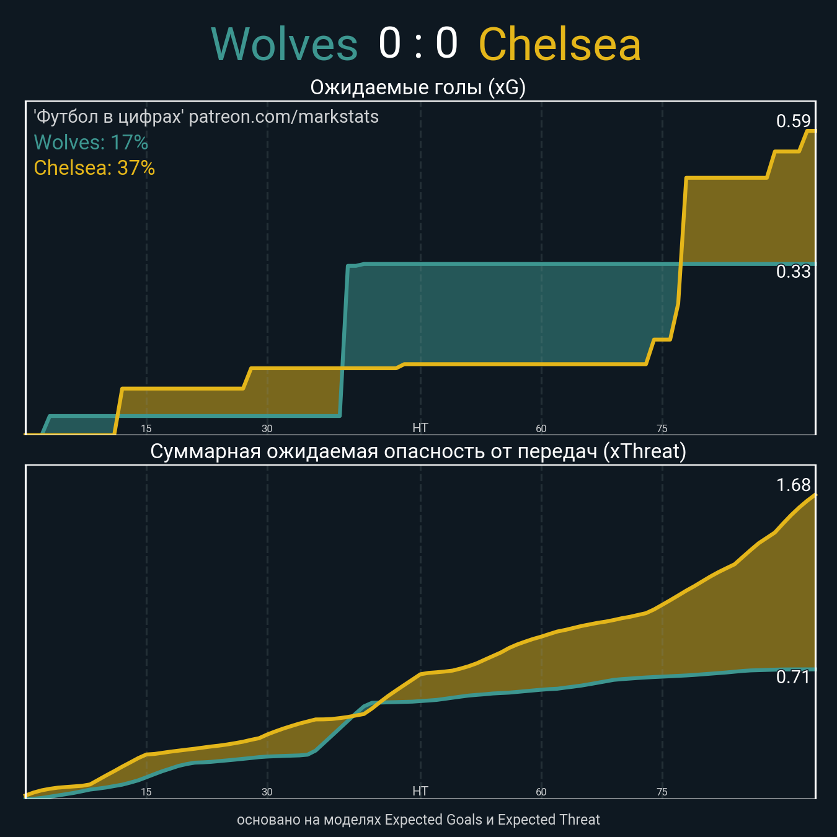Click the 0 : 0 match score

coord(418,43)
